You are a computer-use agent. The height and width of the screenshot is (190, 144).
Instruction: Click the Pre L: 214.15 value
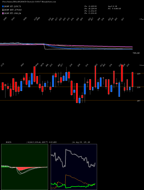pos(90,11)
